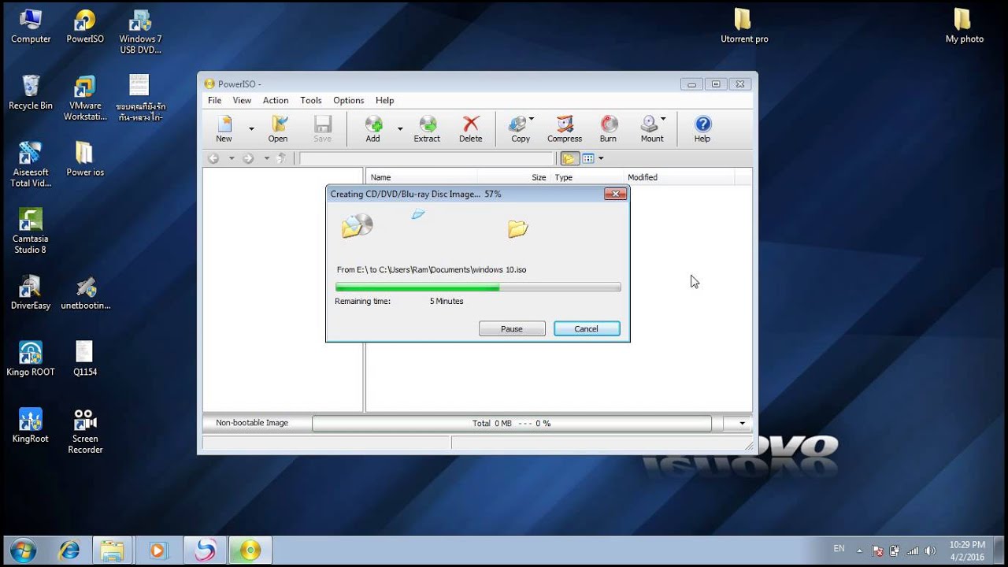Viewport: 1008px width, 567px height.
Task: Open the Computer desktop icon
Action: click(x=31, y=25)
